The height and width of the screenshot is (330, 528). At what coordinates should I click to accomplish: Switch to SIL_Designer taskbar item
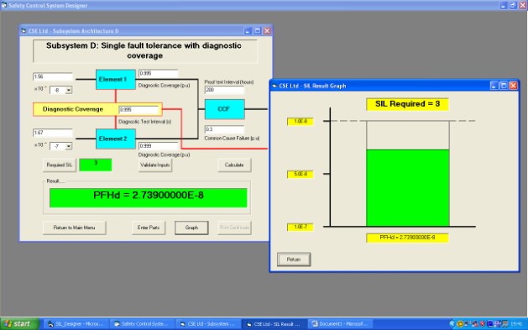click(x=76, y=324)
